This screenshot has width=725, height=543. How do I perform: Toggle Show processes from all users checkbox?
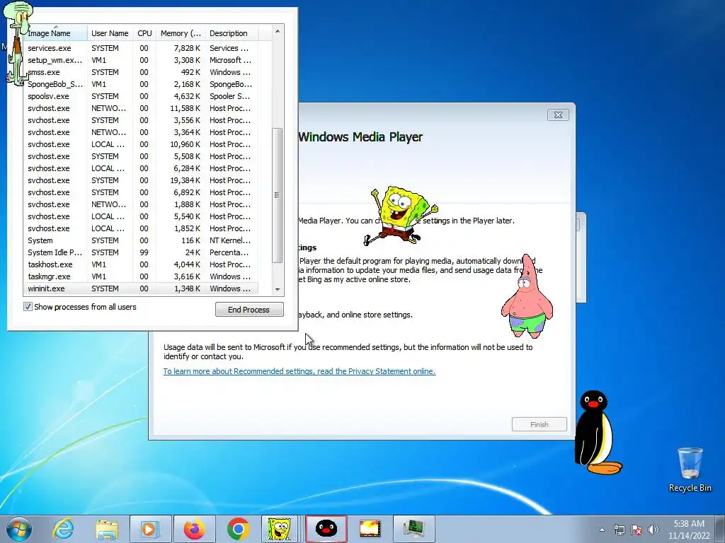click(x=28, y=307)
